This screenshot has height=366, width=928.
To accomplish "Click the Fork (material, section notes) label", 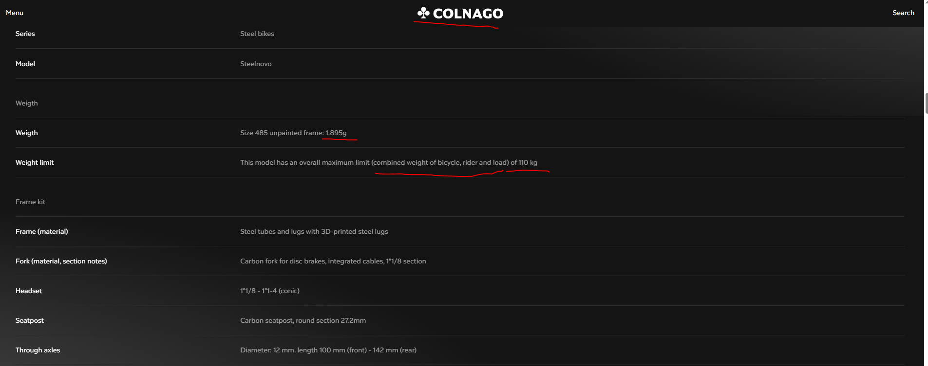I will point(61,261).
